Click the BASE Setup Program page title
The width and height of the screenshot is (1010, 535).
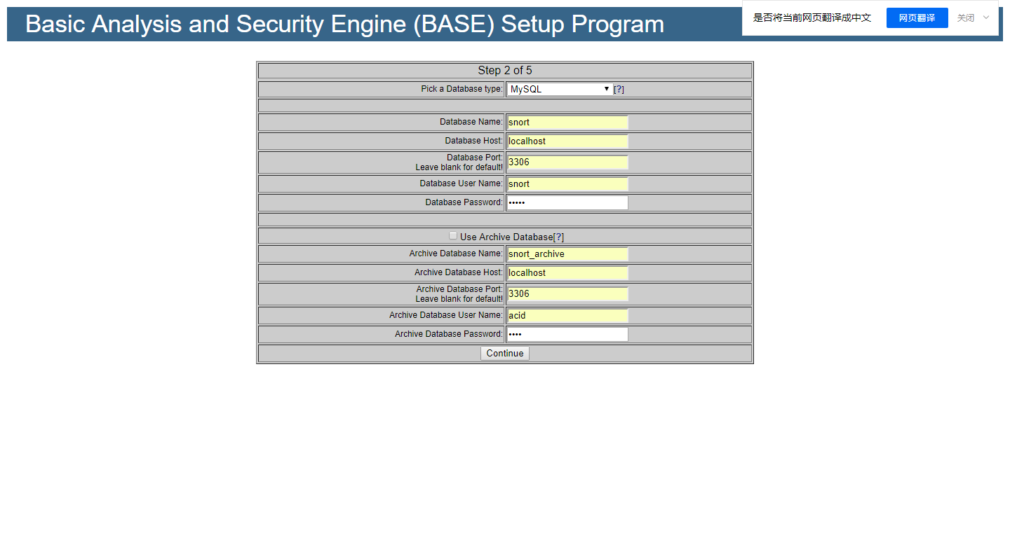pos(344,24)
